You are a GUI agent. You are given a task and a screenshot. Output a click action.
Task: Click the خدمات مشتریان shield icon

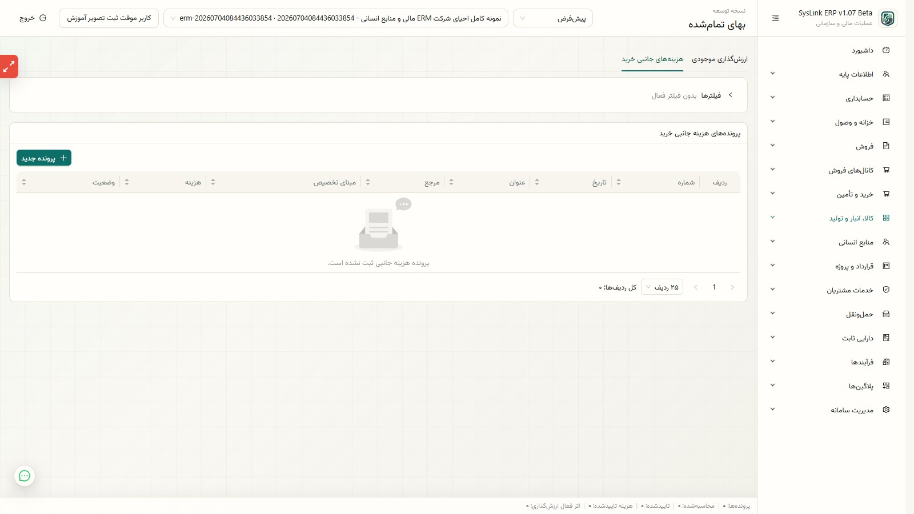[x=886, y=290]
